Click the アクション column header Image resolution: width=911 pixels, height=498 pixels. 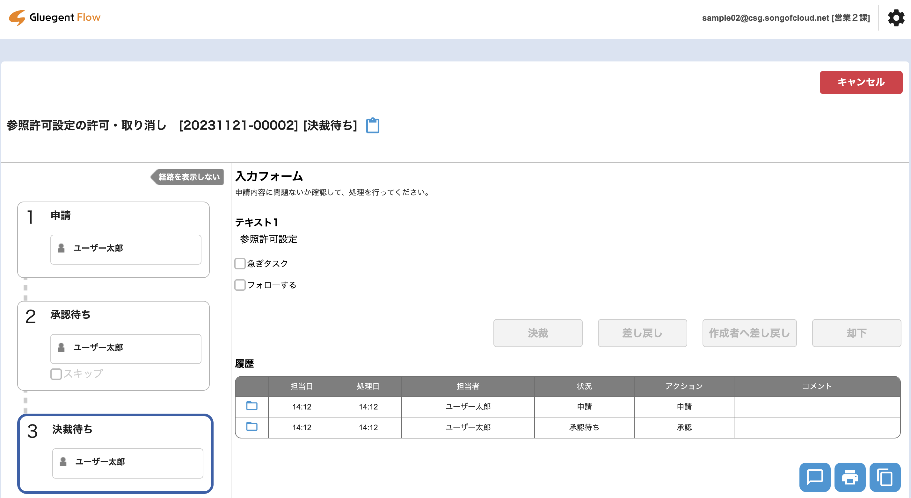(x=684, y=386)
